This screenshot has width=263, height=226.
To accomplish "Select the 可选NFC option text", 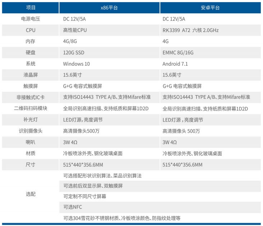I will pyautogui.click(x=73, y=207).
